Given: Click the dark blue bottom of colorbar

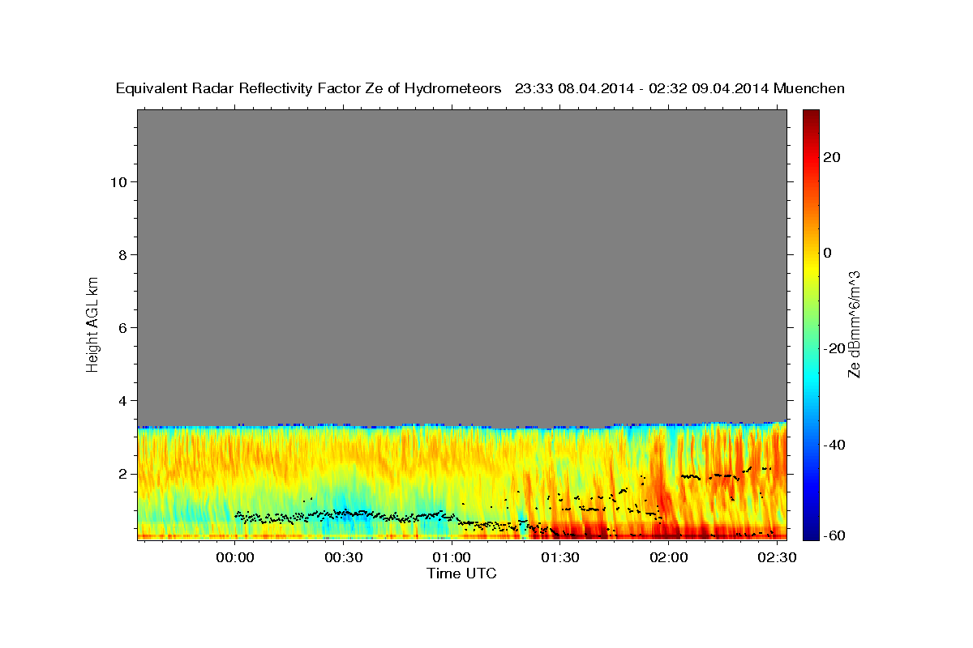Looking at the screenshot, I should (x=811, y=533).
